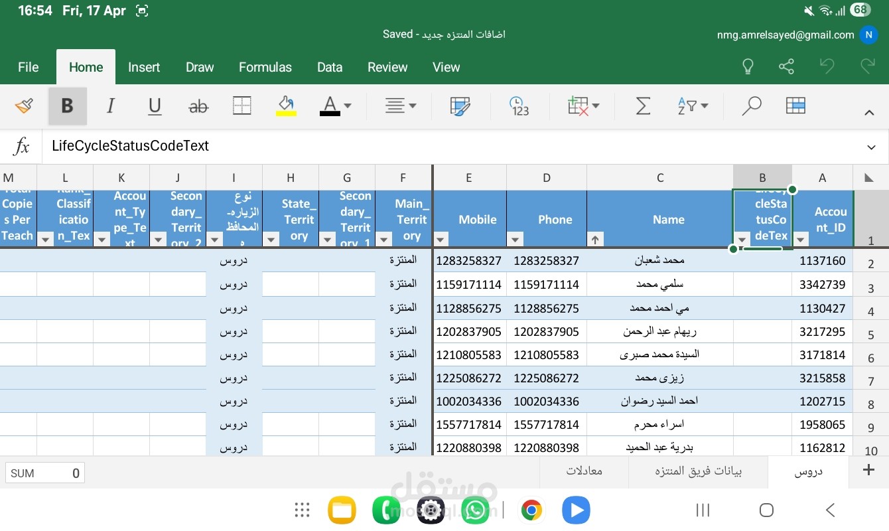Click the Share icon

coord(786,66)
